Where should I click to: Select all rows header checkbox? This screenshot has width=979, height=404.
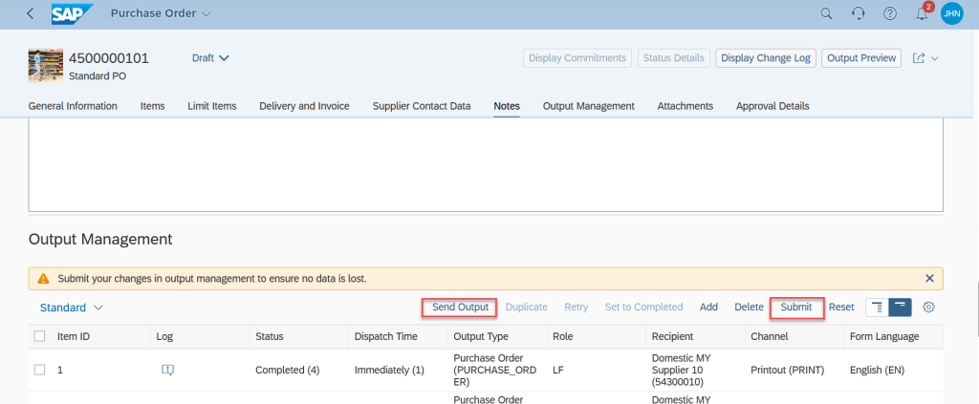pos(39,336)
